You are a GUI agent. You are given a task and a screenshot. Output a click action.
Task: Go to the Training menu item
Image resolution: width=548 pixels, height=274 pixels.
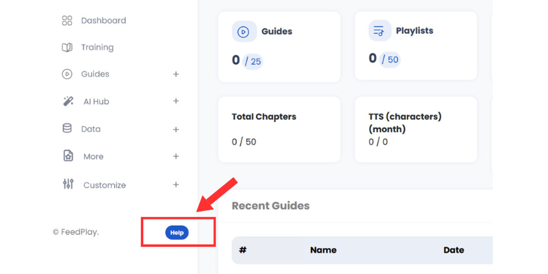tap(97, 47)
